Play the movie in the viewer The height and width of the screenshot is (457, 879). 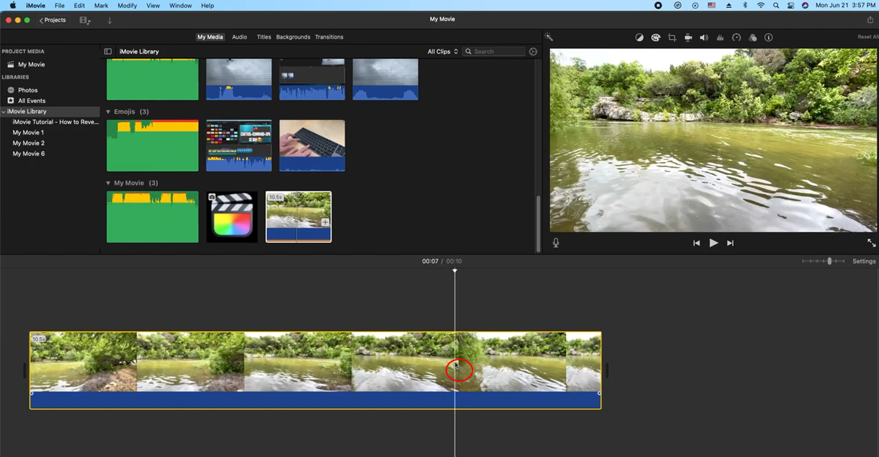tap(714, 243)
